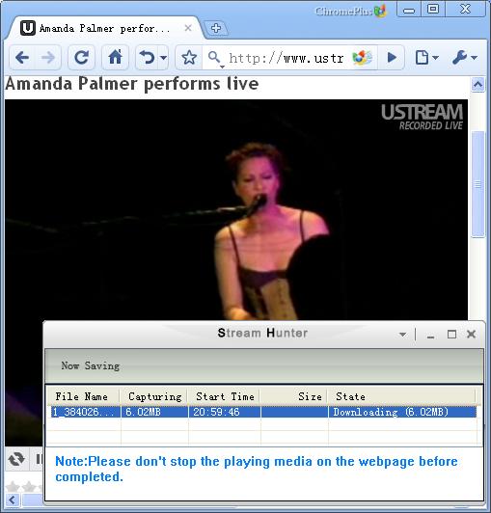Screen dimensions: 491x513
Task: Open the wrench settings menu
Action: pyautogui.click(x=464, y=58)
